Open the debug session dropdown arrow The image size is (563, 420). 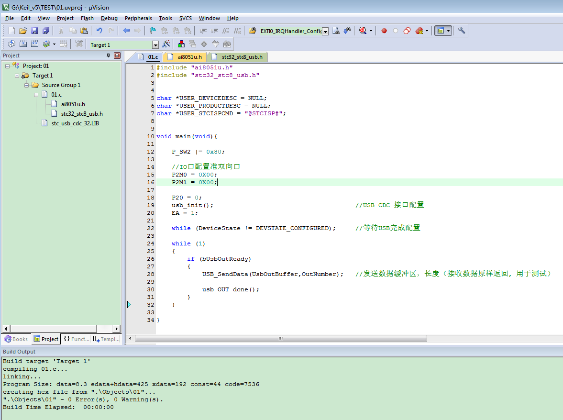(x=371, y=31)
